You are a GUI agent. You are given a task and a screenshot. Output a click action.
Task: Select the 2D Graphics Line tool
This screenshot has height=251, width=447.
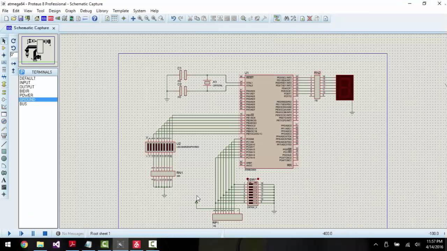click(x=4, y=144)
